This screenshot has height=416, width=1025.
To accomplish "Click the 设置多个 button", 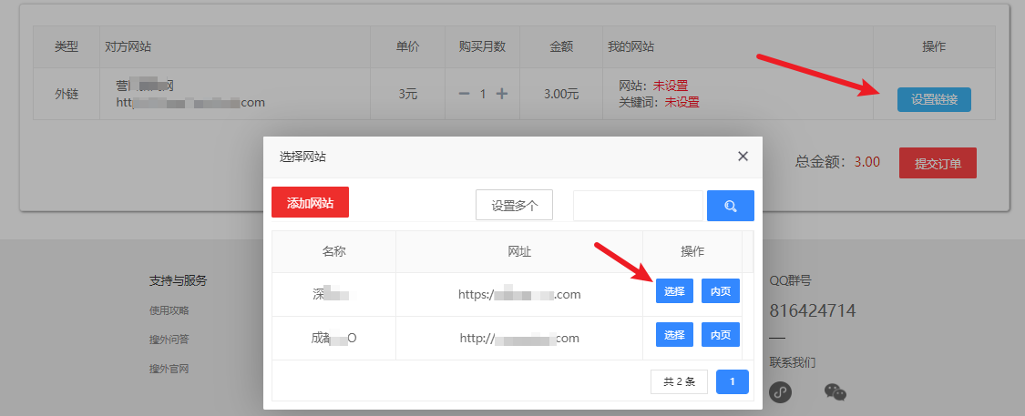I will click(x=514, y=206).
